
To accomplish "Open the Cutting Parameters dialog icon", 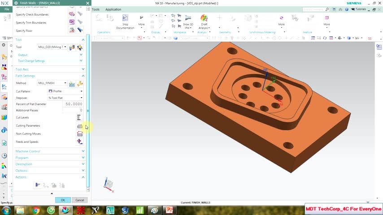I will pos(80,126).
